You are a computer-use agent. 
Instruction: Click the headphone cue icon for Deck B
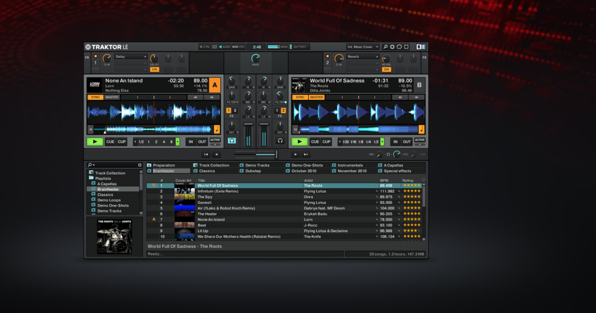[280, 141]
